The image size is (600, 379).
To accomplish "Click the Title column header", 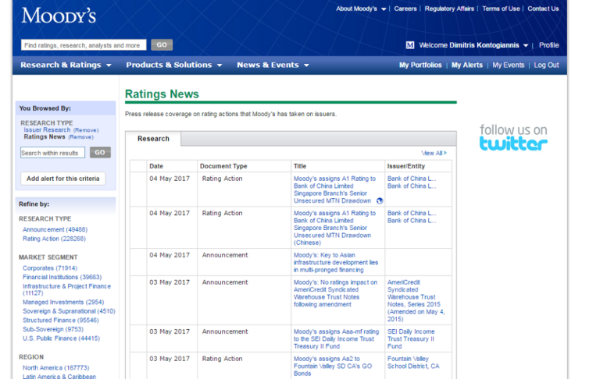I will click(x=300, y=166).
